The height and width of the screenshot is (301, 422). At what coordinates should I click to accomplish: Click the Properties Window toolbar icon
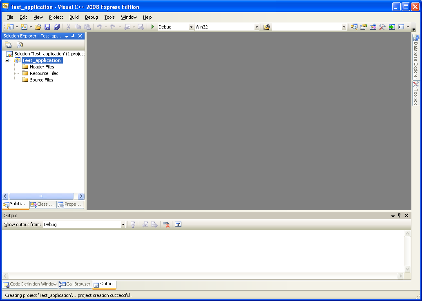(363, 27)
